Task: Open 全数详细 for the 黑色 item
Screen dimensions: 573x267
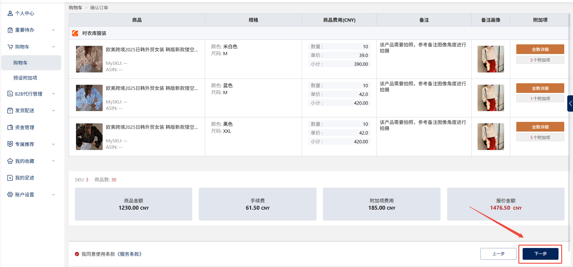Action: tap(540, 127)
